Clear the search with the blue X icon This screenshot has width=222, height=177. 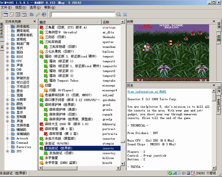point(125,15)
